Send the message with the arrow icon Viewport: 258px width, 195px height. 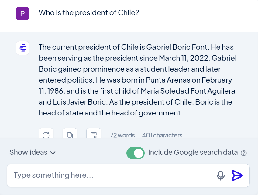(237, 175)
